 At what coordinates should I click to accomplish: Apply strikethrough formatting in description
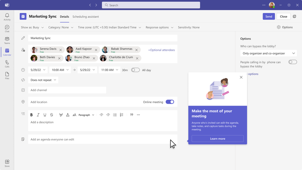pyautogui.click(x=51, y=115)
